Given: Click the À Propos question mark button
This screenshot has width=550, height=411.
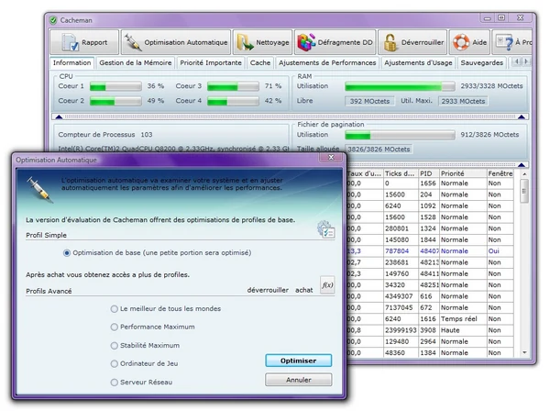Looking at the screenshot, I should click(x=512, y=42).
